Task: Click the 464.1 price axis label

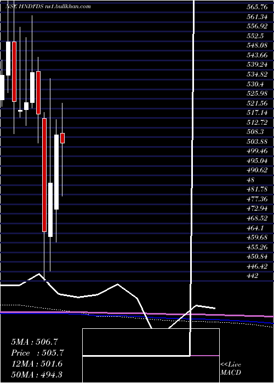Action: click(x=255, y=228)
